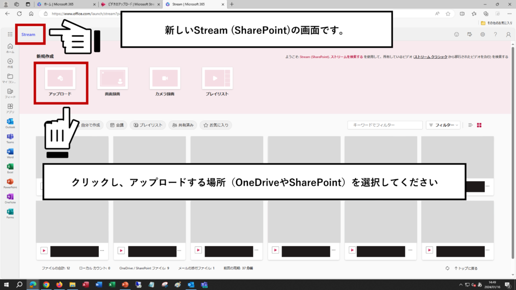Select the プレイリスト filter tab
Image resolution: width=516 pixels, height=290 pixels.
148,125
